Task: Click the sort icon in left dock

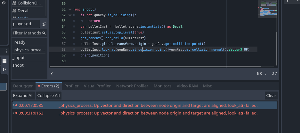Action: click(4, 70)
